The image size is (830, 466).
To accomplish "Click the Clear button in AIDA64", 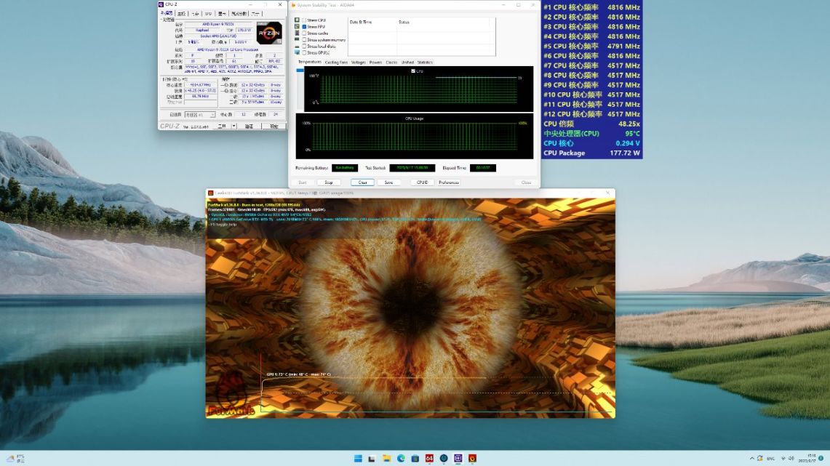I will 362,182.
